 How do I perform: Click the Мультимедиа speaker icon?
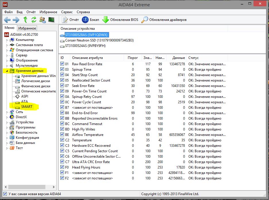pyautogui.click(x=12, y=66)
